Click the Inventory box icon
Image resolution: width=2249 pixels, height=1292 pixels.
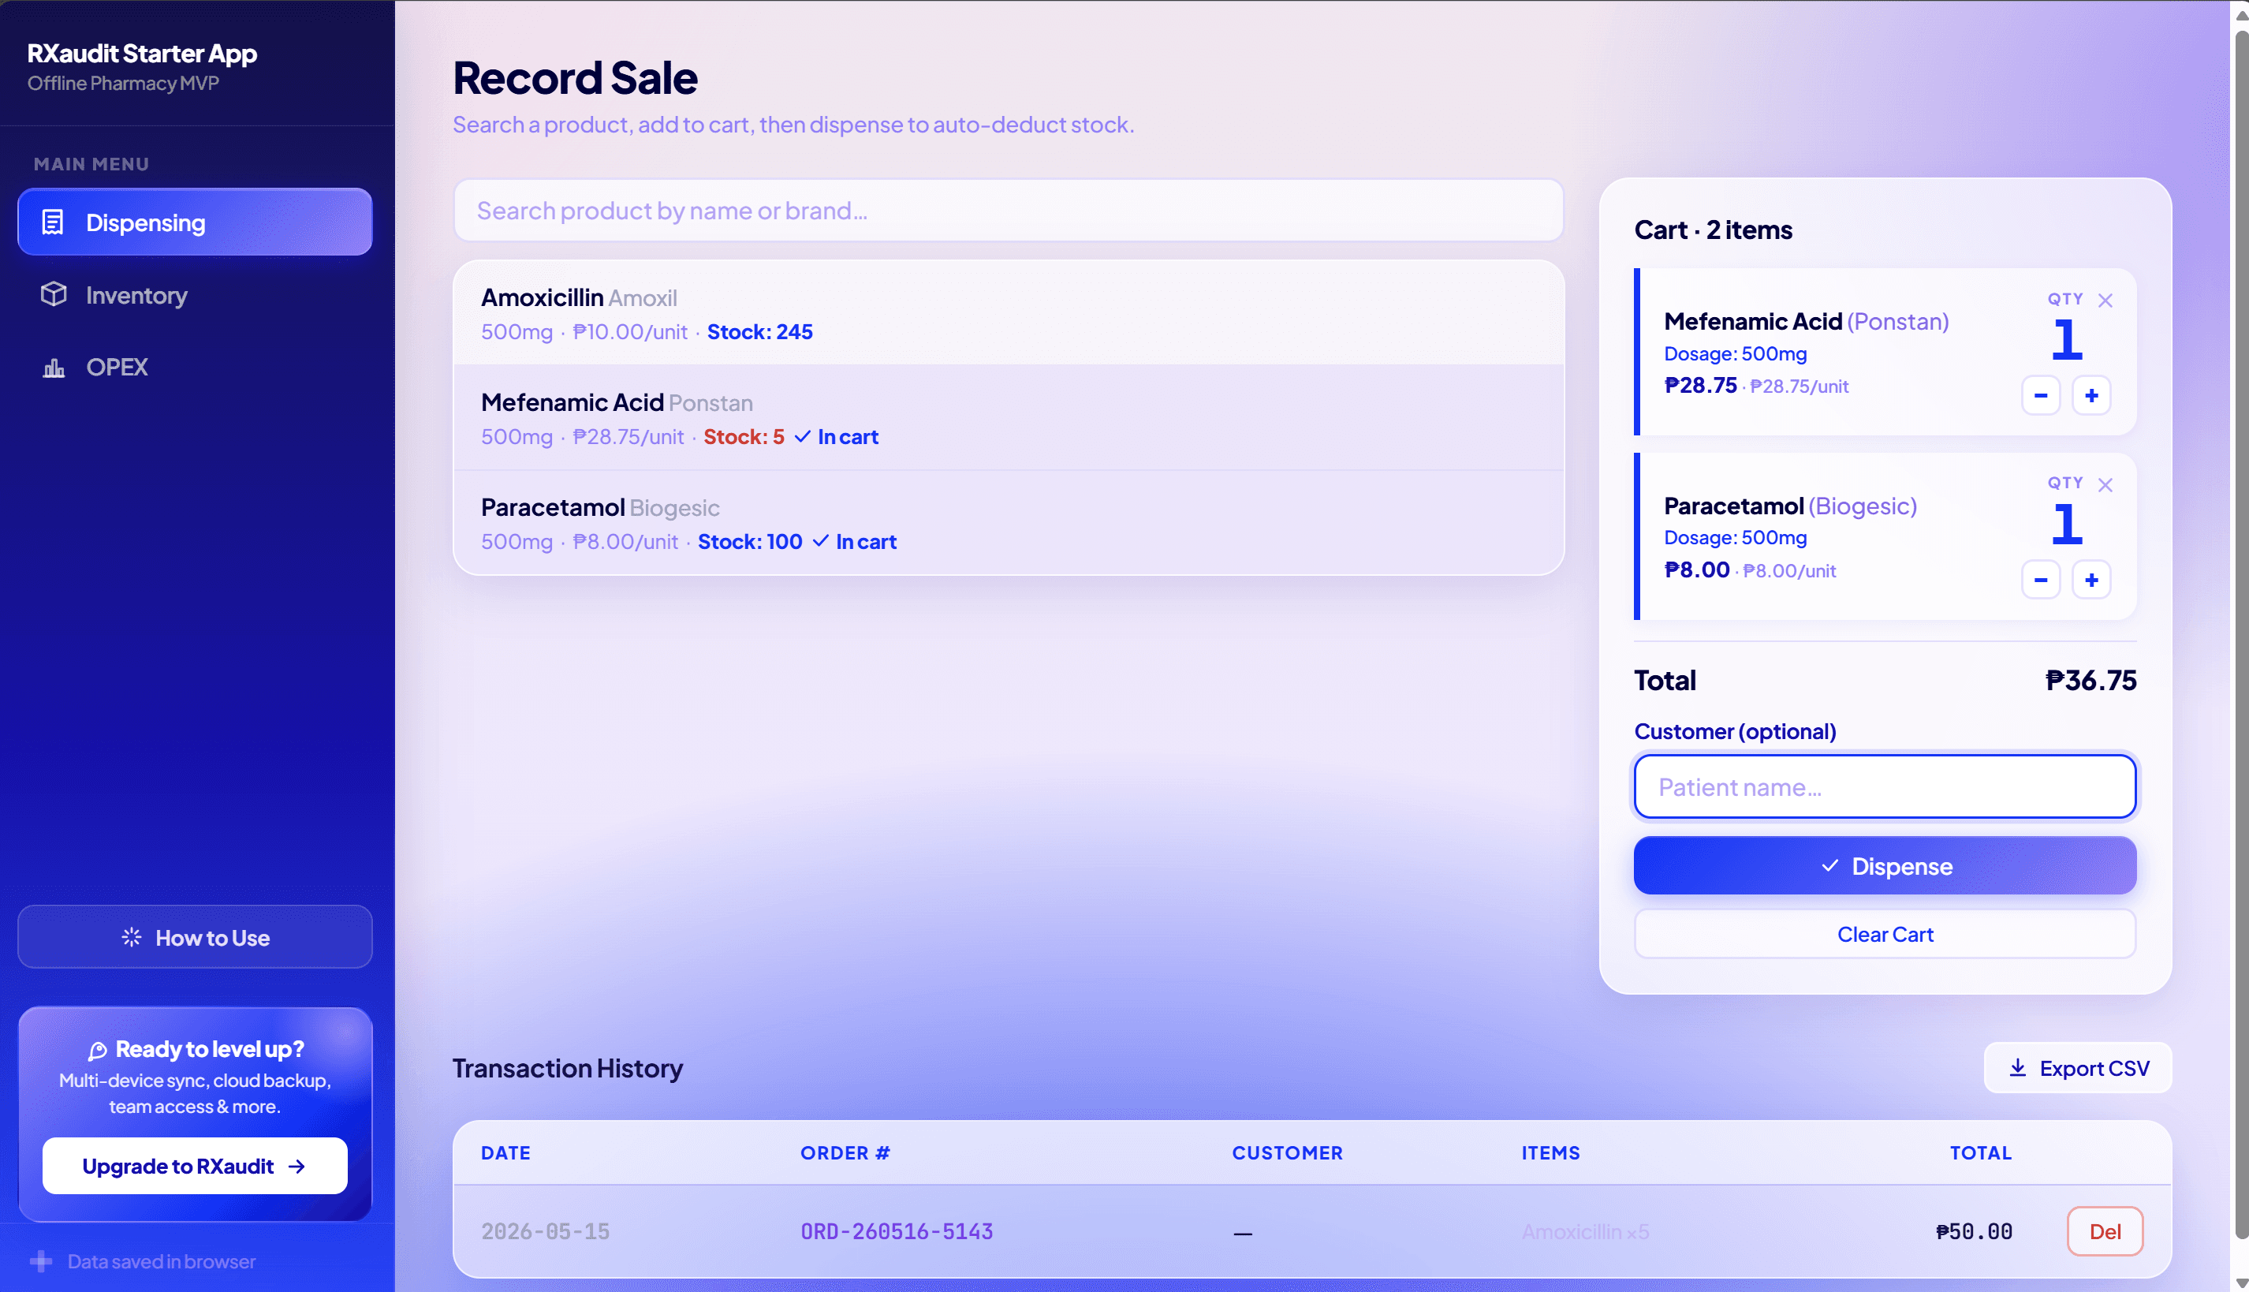(54, 293)
